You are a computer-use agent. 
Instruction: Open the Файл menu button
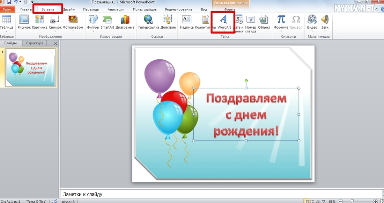(6, 9)
